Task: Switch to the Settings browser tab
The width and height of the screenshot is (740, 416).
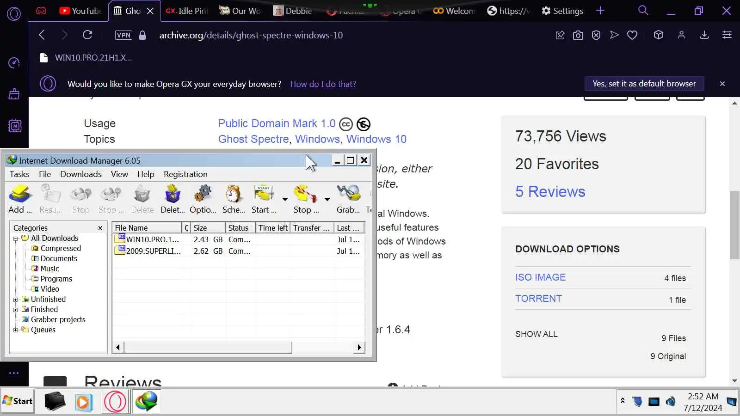Action: tap(562, 11)
